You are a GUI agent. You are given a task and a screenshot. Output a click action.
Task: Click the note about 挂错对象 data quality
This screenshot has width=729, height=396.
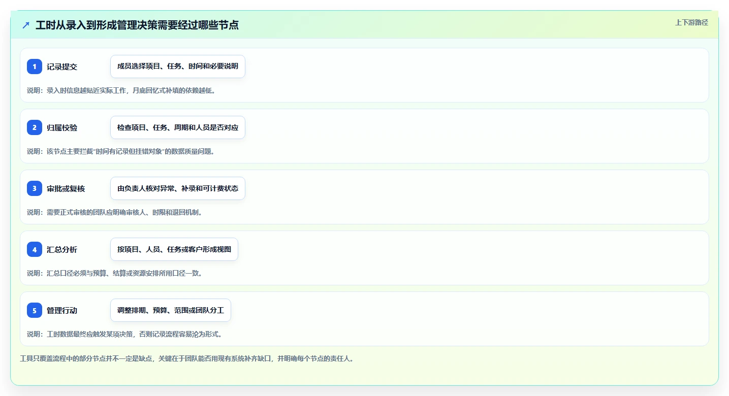(121, 151)
